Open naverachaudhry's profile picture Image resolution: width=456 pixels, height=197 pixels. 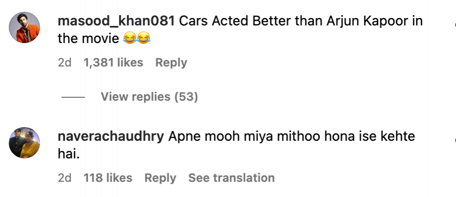[24, 143]
